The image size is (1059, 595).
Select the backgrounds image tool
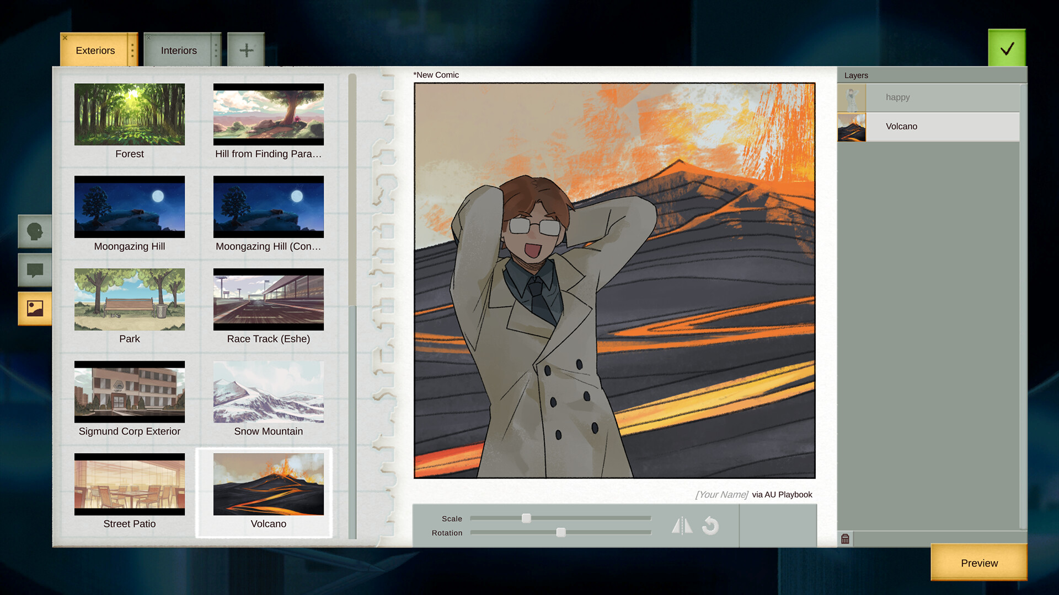point(34,309)
